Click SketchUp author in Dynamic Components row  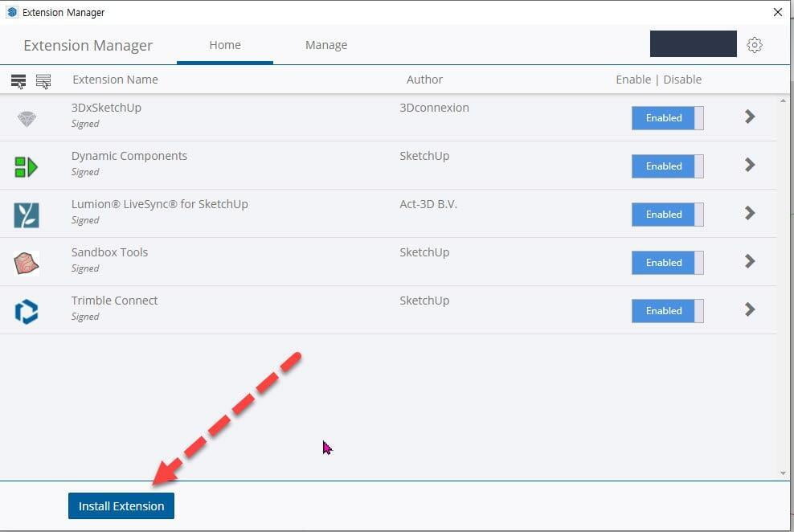pos(424,156)
